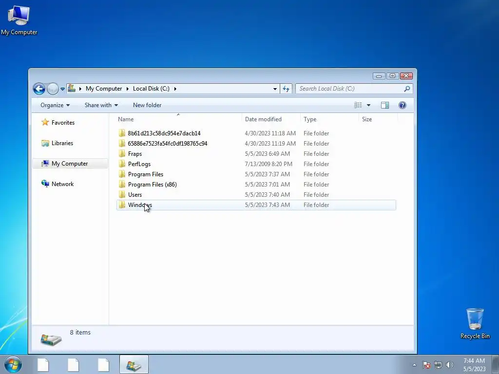
Task: Click the taskbar clock 7:44 AM
Action: (x=474, y=364)
